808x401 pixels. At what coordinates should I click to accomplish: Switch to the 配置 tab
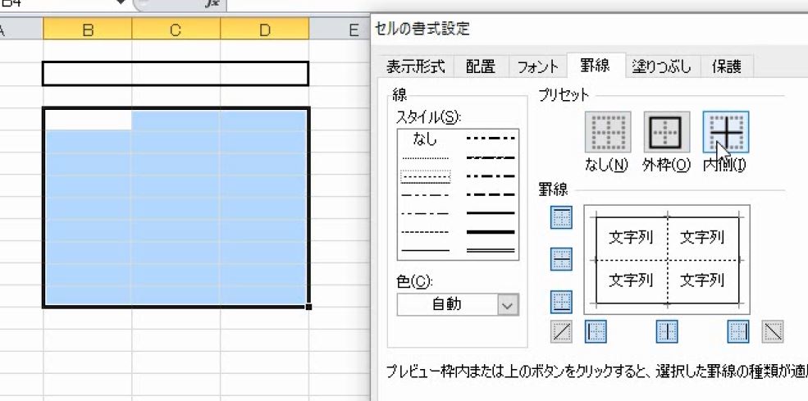[x=480, y=66]
